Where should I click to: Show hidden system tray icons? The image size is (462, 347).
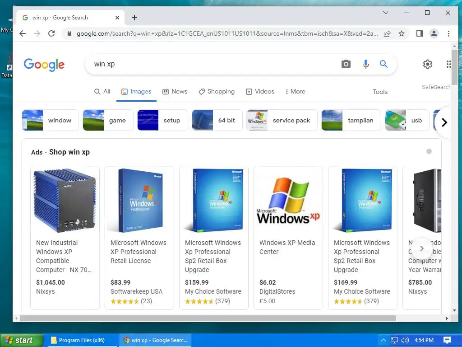tap(383, 340)
